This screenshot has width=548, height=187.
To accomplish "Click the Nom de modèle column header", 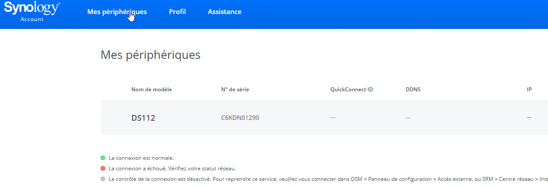I will click(x=152, y=90).
